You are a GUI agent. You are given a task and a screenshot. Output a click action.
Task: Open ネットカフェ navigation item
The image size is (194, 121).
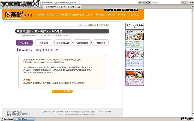134,15
